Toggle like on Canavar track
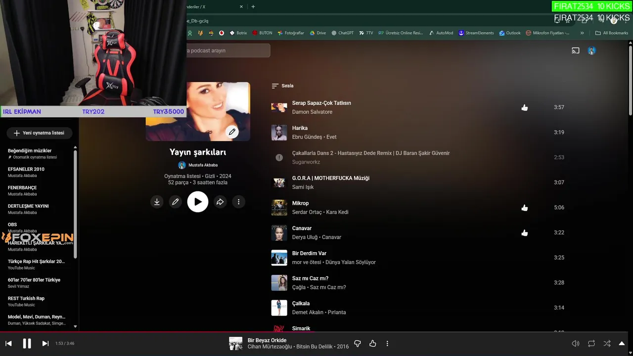 [525, 232]
